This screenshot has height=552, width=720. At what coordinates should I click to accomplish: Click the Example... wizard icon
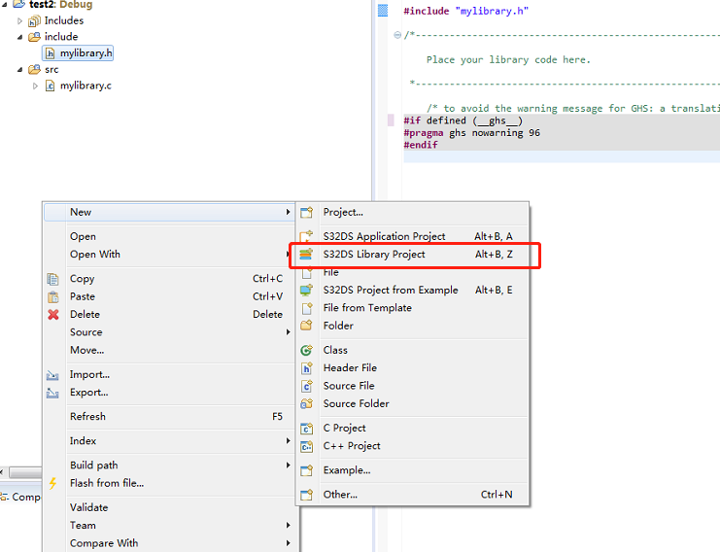click(x=306, y=470)
